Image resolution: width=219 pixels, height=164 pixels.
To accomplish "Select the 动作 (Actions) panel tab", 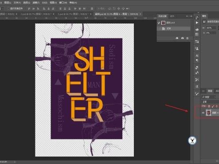I will pyautogui.click(x=172, y=16).
